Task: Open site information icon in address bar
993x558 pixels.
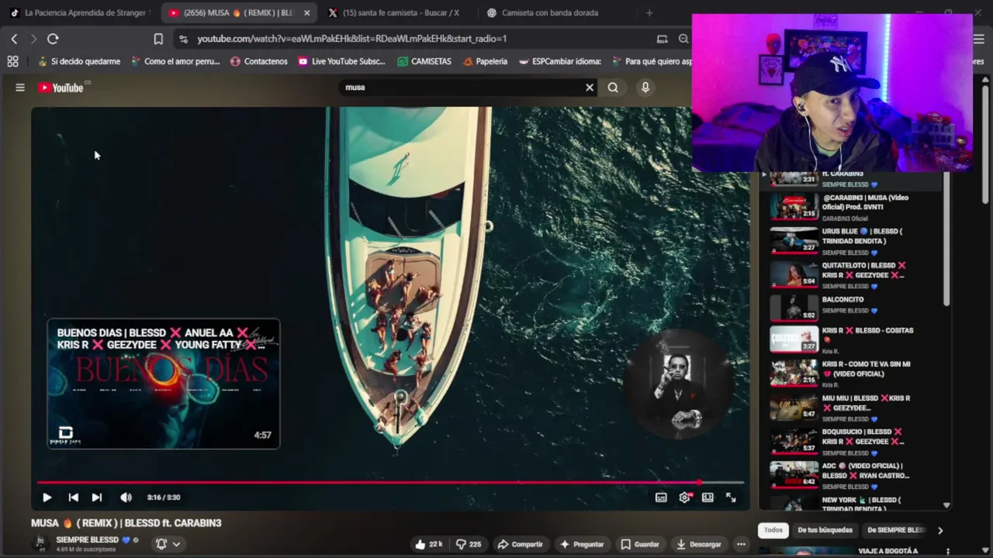Action: [x=182, y=39]
